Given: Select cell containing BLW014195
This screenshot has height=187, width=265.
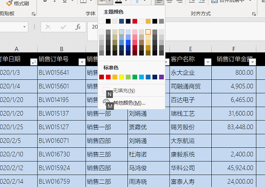Looking at the screenshot, I should (x=61, y=100).
